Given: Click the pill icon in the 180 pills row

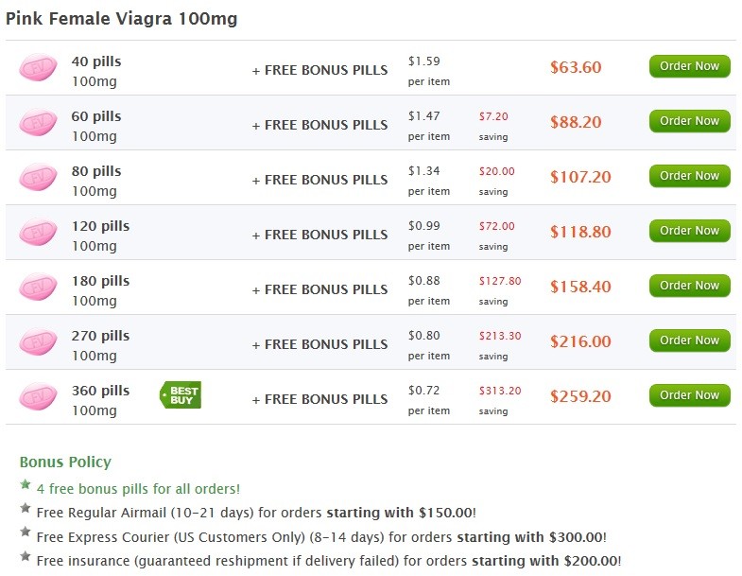Looking at the screenshot, I should [38, 287].
